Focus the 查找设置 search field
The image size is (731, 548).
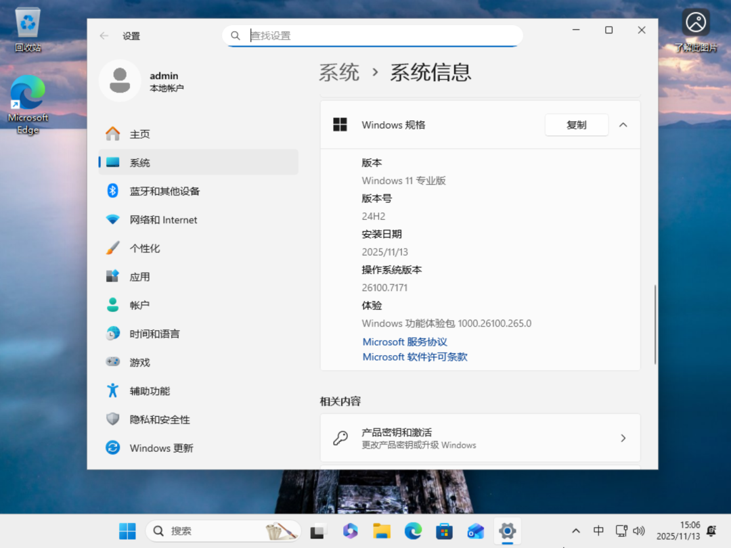pyautogui.click(x=372, y=35)
